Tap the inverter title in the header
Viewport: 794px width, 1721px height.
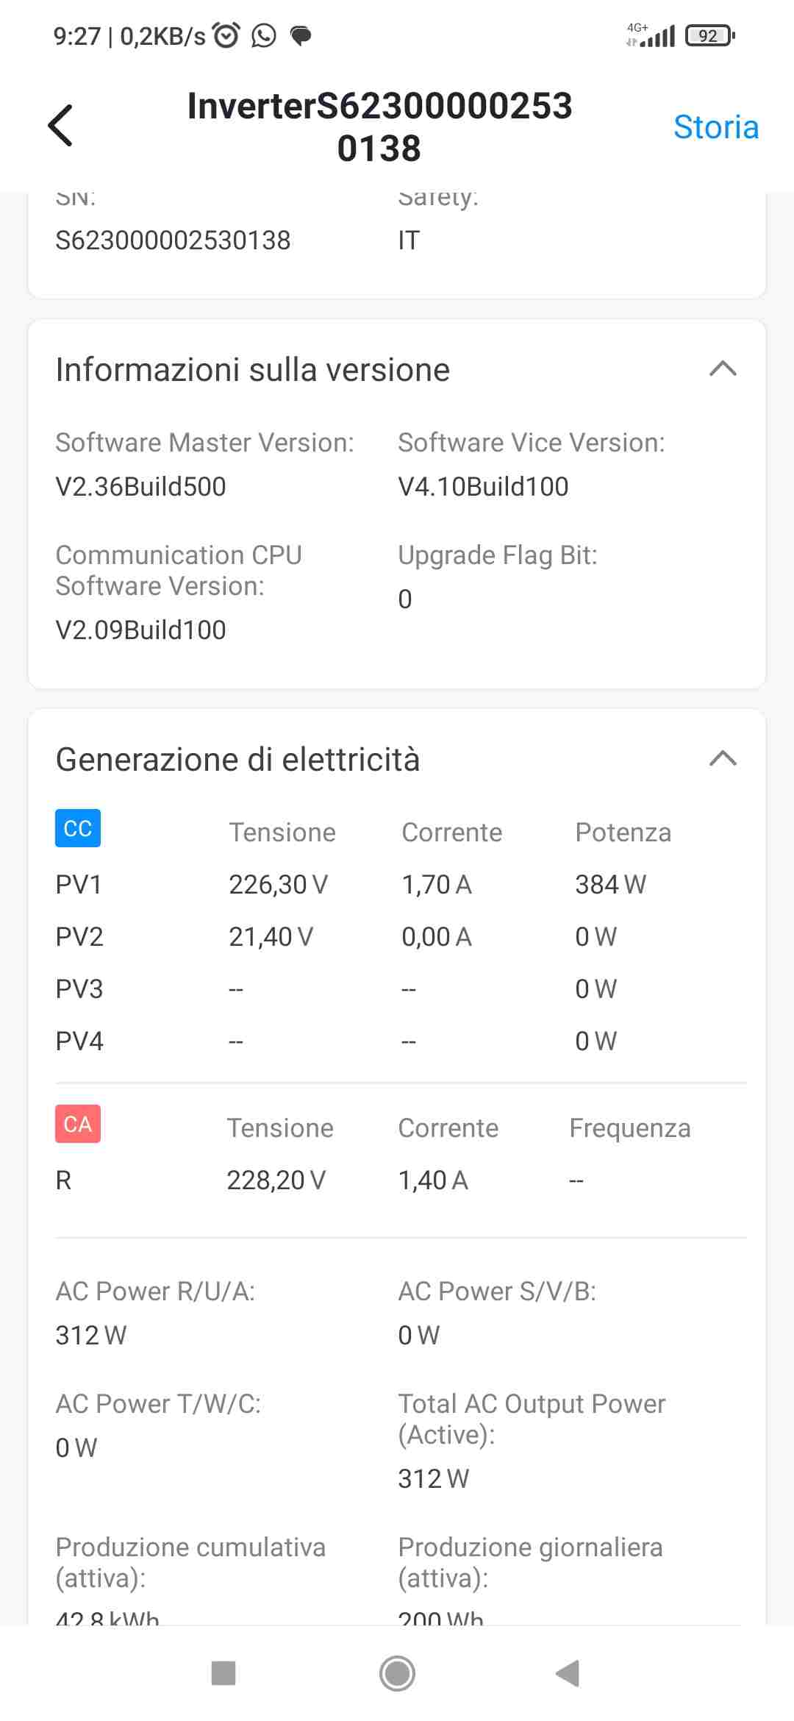(379, 127)
